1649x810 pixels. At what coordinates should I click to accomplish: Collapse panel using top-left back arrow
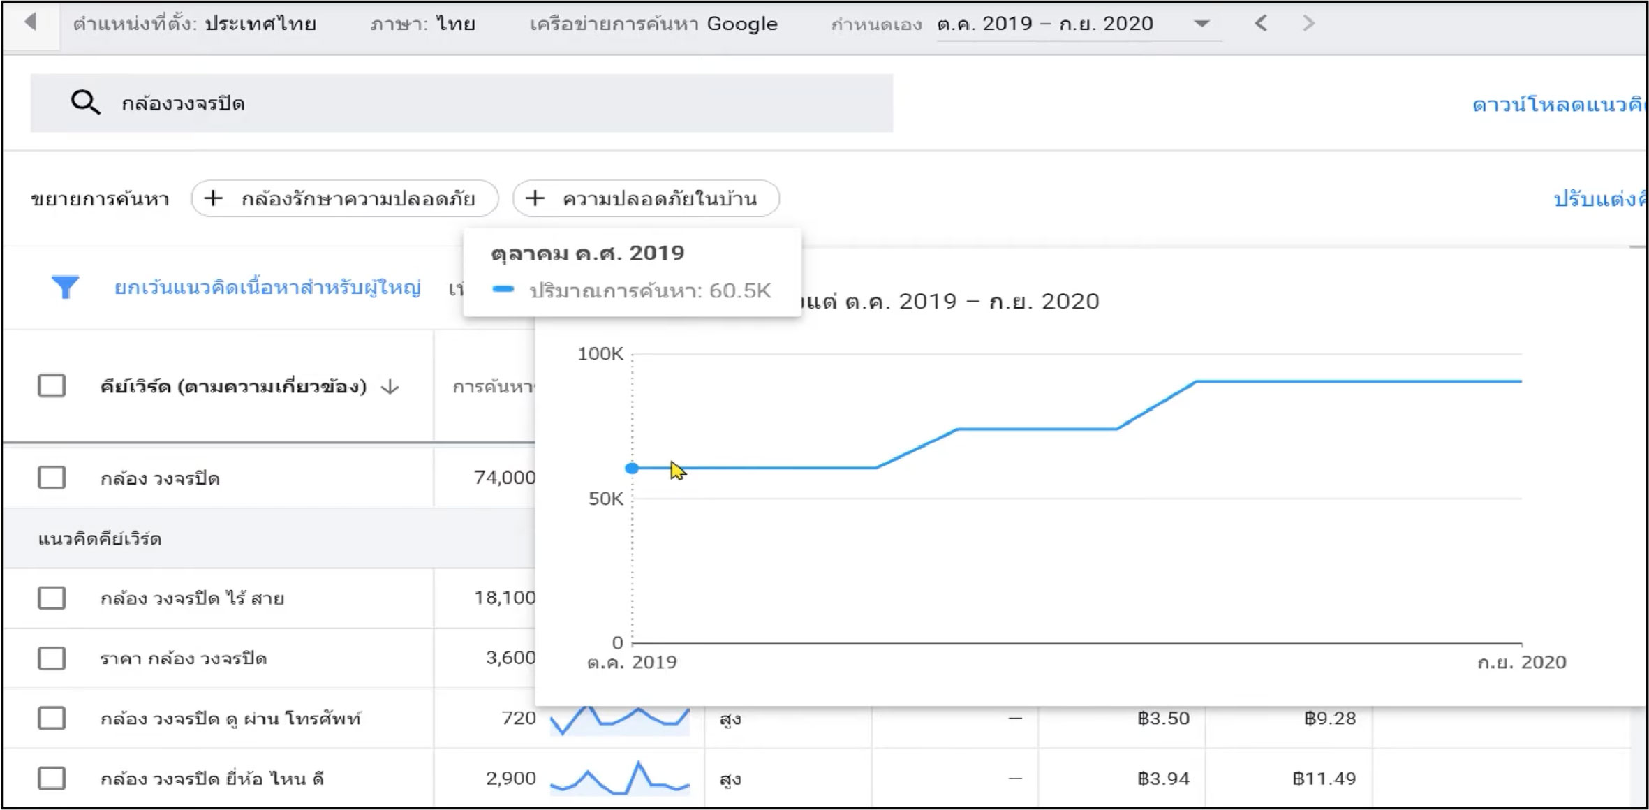pos(30,22)
